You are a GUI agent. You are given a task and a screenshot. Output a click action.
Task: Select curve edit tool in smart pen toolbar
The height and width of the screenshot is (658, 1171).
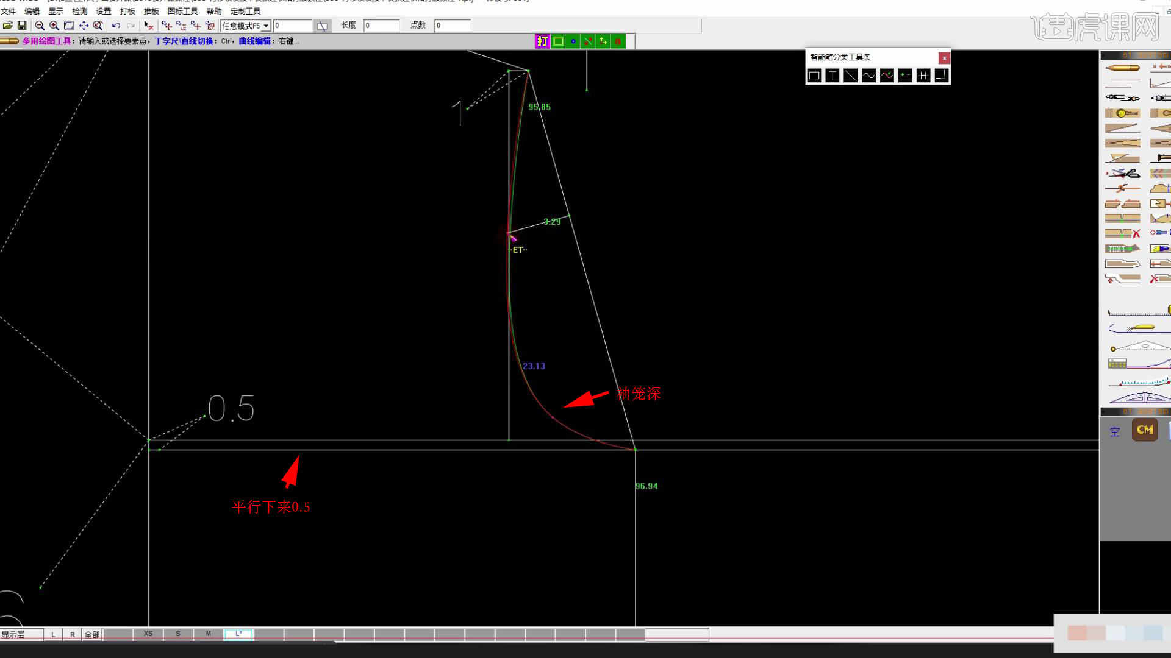pos(887,76)
